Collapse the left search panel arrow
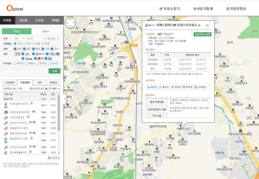 tap(65, 99)
